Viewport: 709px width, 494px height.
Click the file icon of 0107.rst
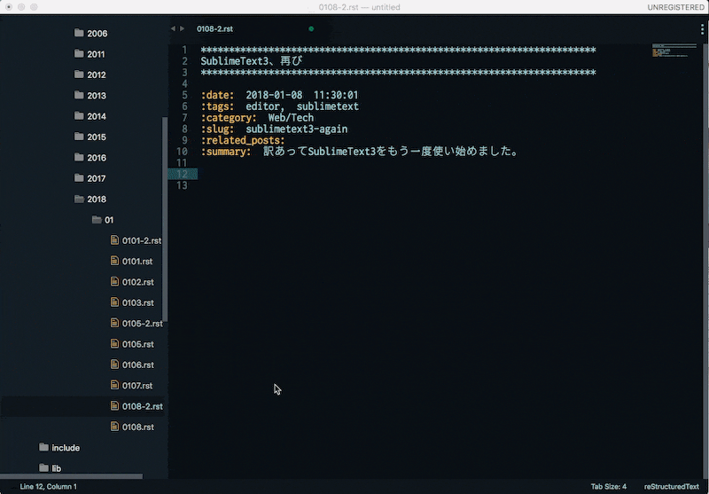113,386
